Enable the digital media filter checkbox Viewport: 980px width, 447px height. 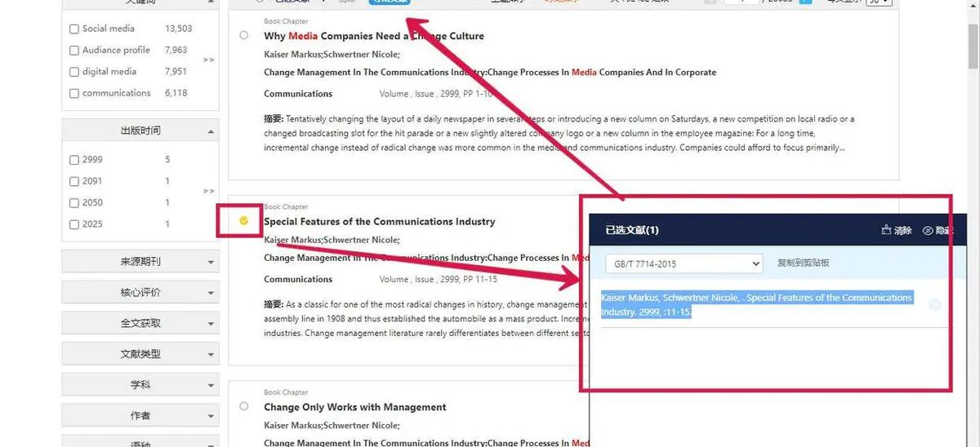coord(74,72)
